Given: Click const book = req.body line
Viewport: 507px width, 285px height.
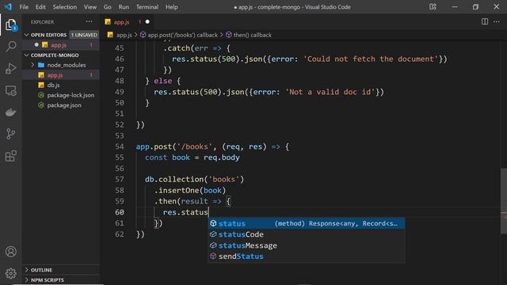Looking at the screenshot, I should (x=193, y=158).
